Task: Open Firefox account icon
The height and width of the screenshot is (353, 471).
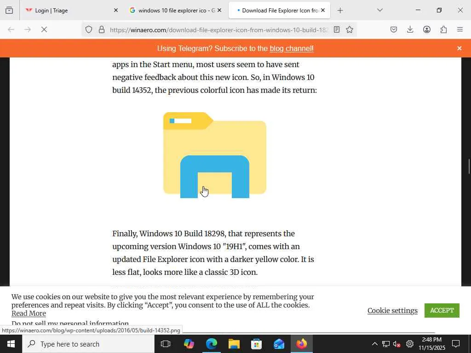Action: click(x=427, y=29)
